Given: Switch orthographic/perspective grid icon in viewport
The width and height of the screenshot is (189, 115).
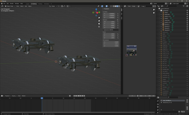Looking at the screenshot, I should 99,27.
